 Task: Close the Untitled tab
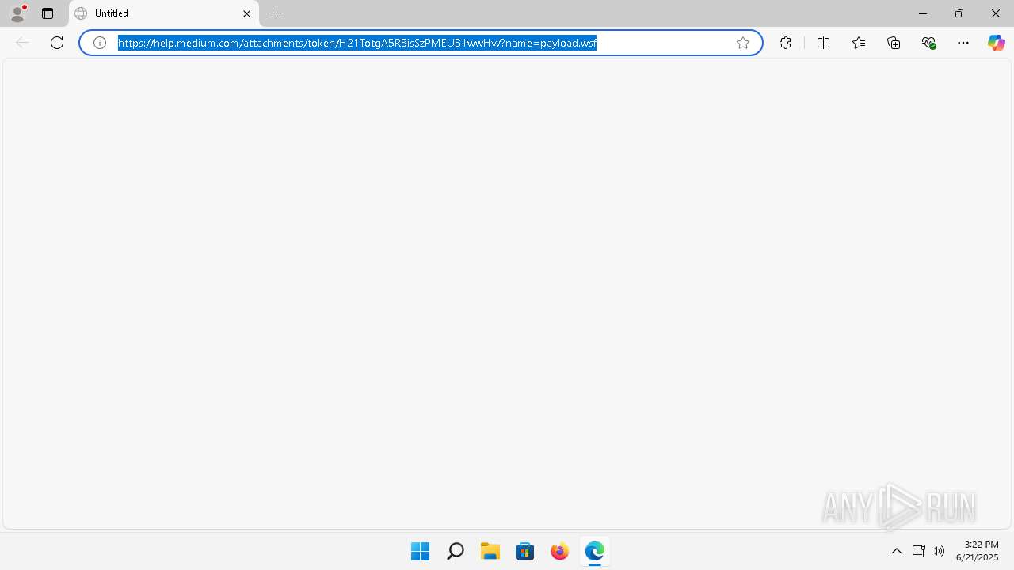coord(246,13)
